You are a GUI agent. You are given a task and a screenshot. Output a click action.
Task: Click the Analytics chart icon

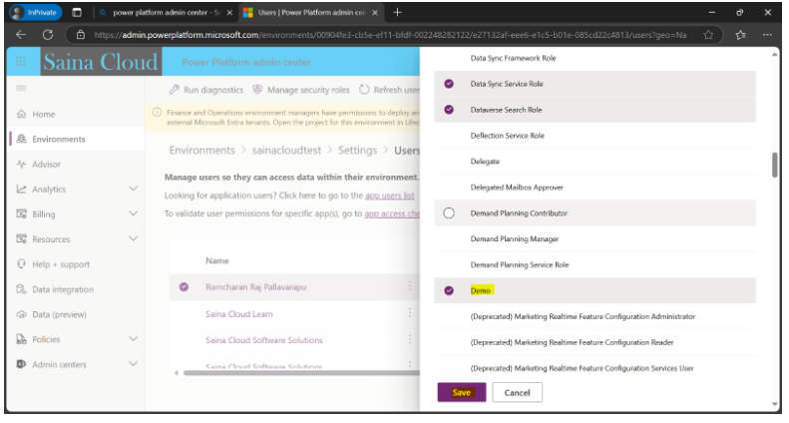tap(21, 189)
